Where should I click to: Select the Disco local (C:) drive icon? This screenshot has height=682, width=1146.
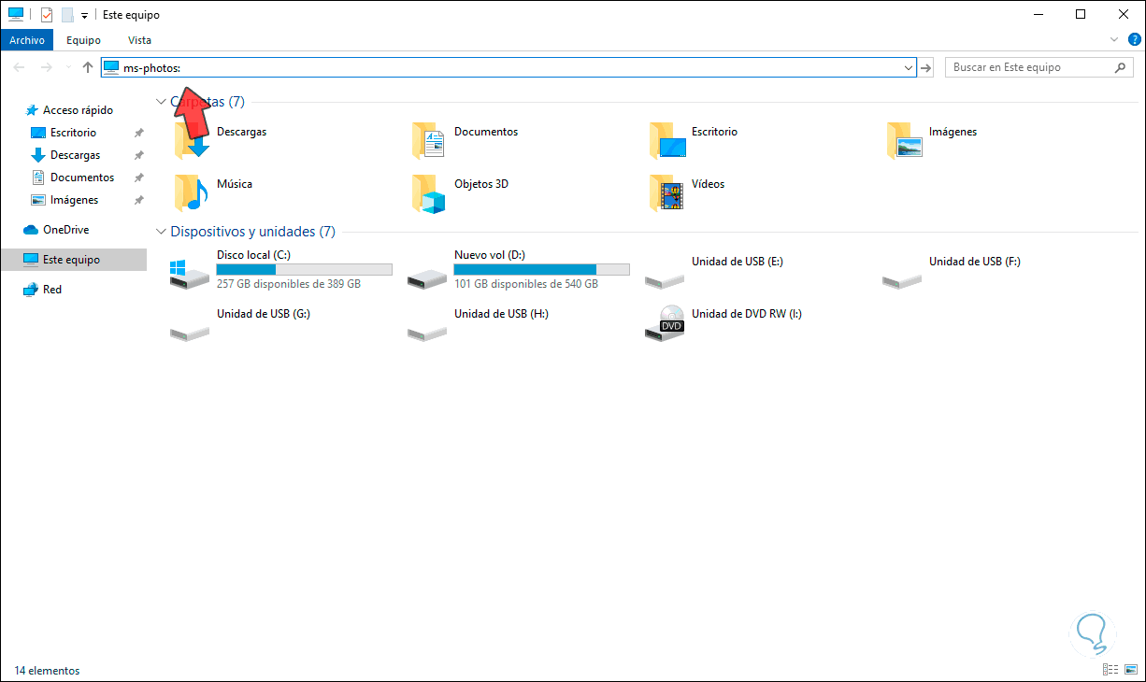pyautogui.click(x=191, y=273)
